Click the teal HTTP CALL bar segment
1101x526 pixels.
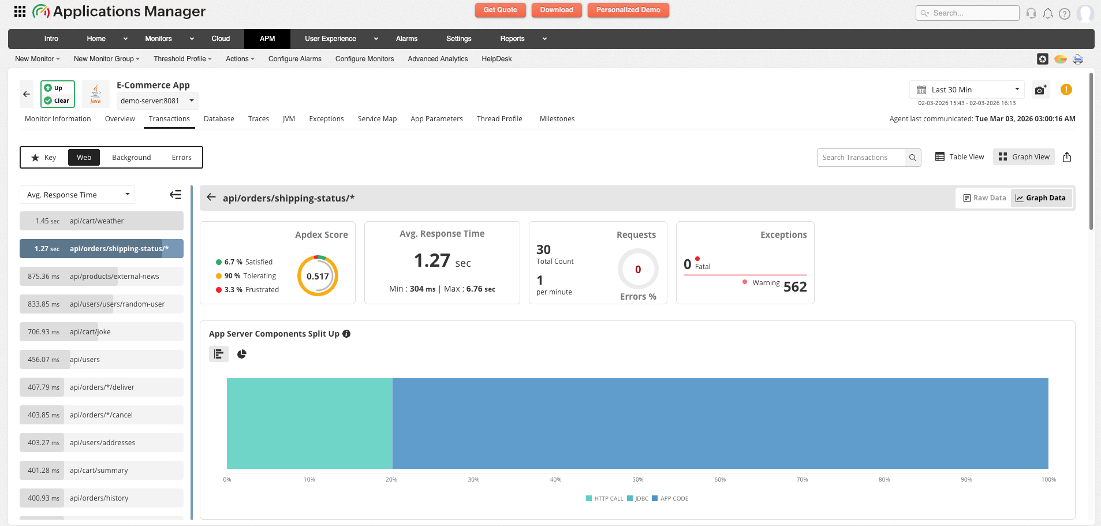tap(309, 423)
